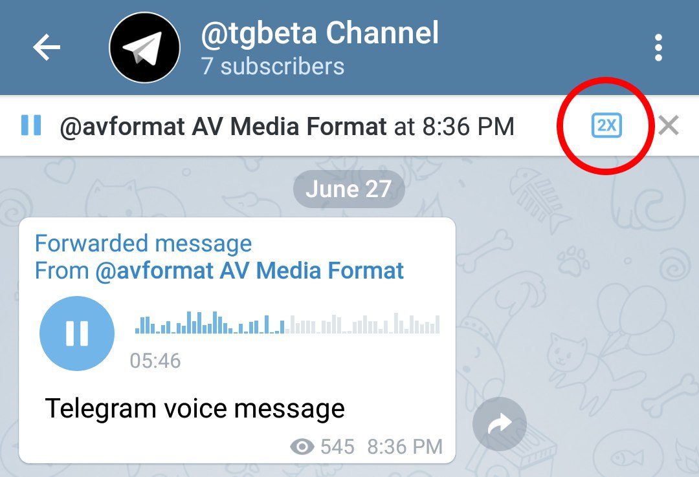Viewport: 699px width, 477px height.
Task: Select the Telegram voice message caption
Action: coord(195,408)
